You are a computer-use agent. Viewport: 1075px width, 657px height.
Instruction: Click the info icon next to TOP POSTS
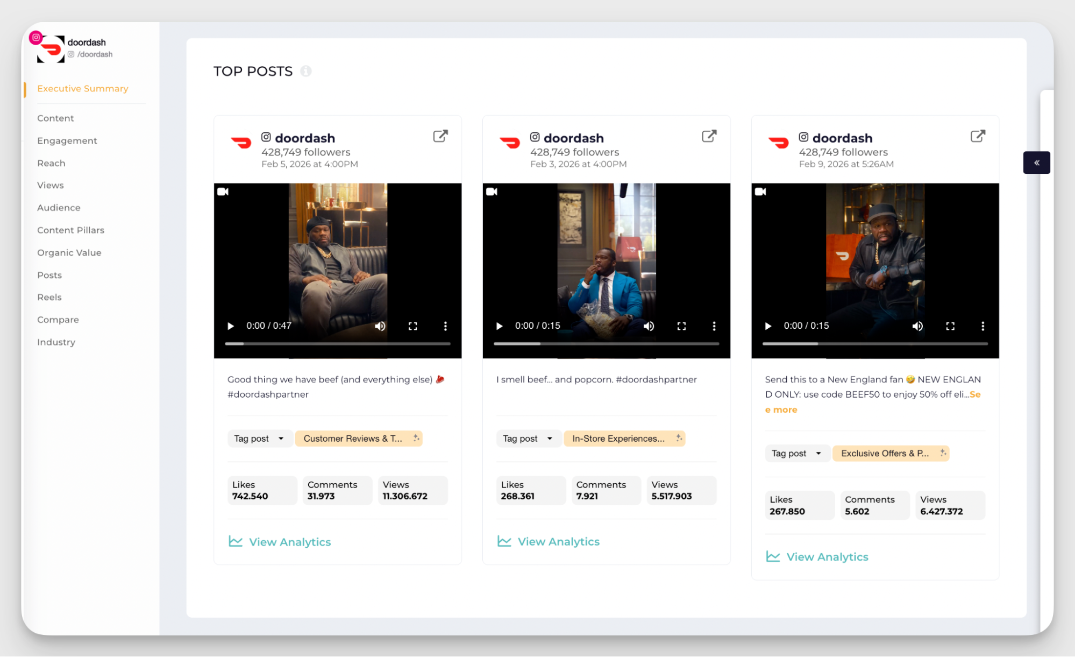pyautogui.click(x=306, y=71)
